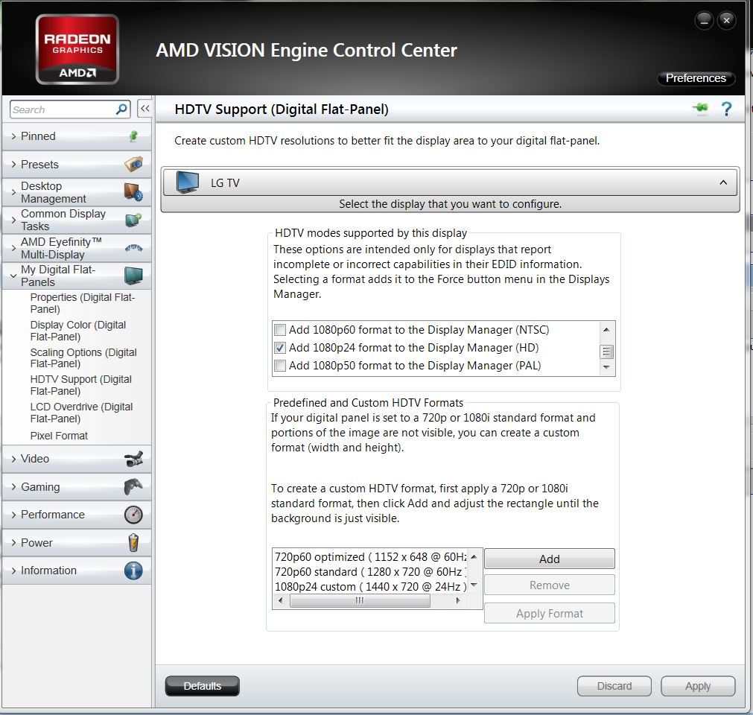Select 720p60 optimized format entry

pos(370,557)
